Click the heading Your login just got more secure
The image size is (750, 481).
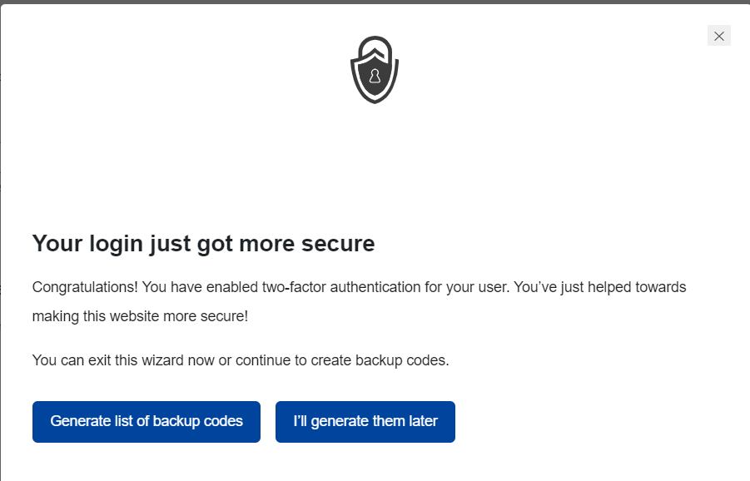pyautogui.click(x=203, y=243)
